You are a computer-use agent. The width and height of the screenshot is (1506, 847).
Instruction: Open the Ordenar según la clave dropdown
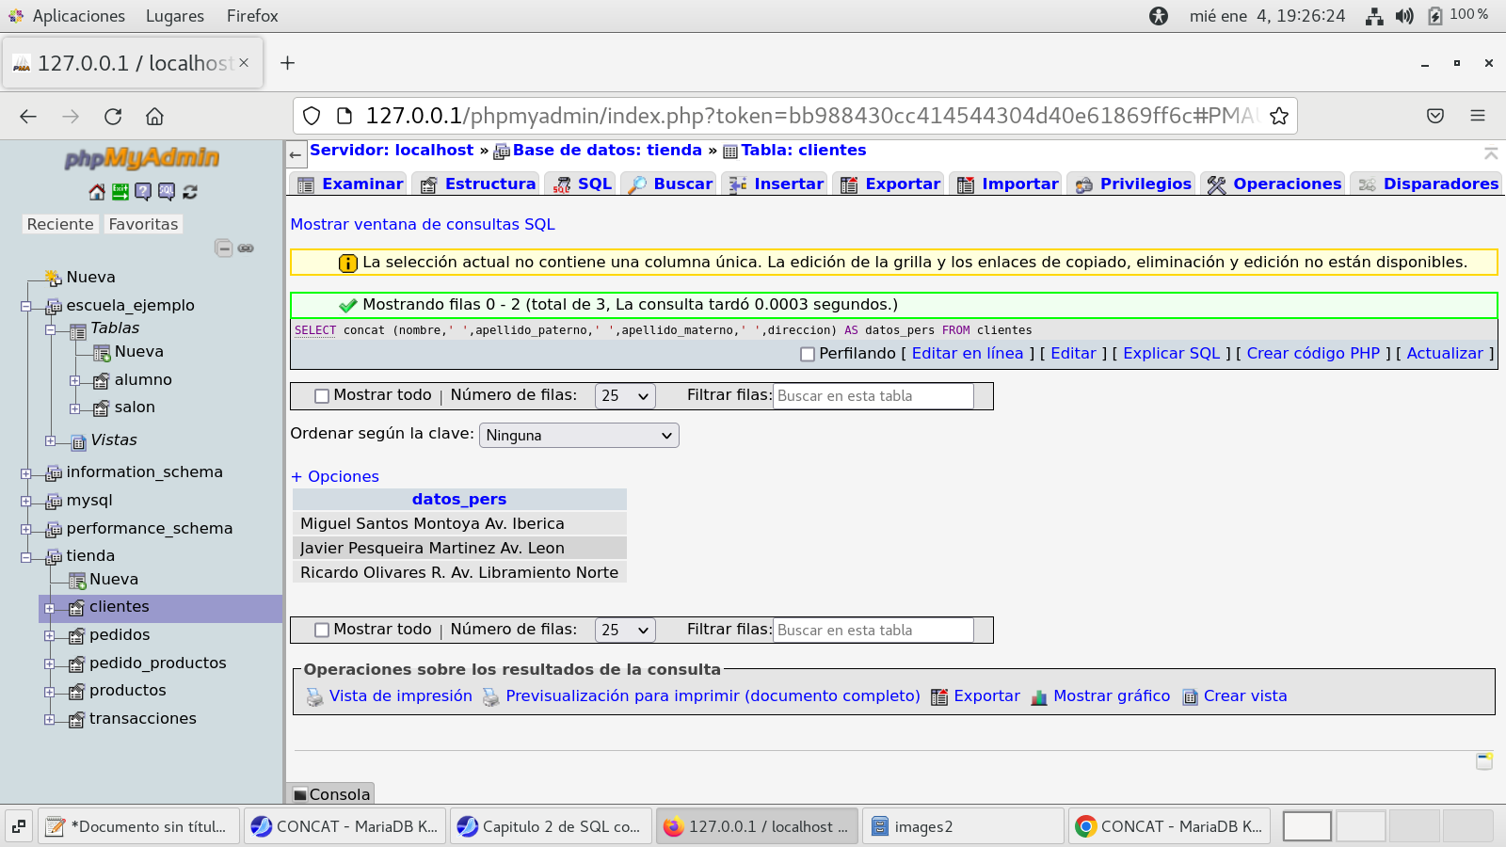579,436
